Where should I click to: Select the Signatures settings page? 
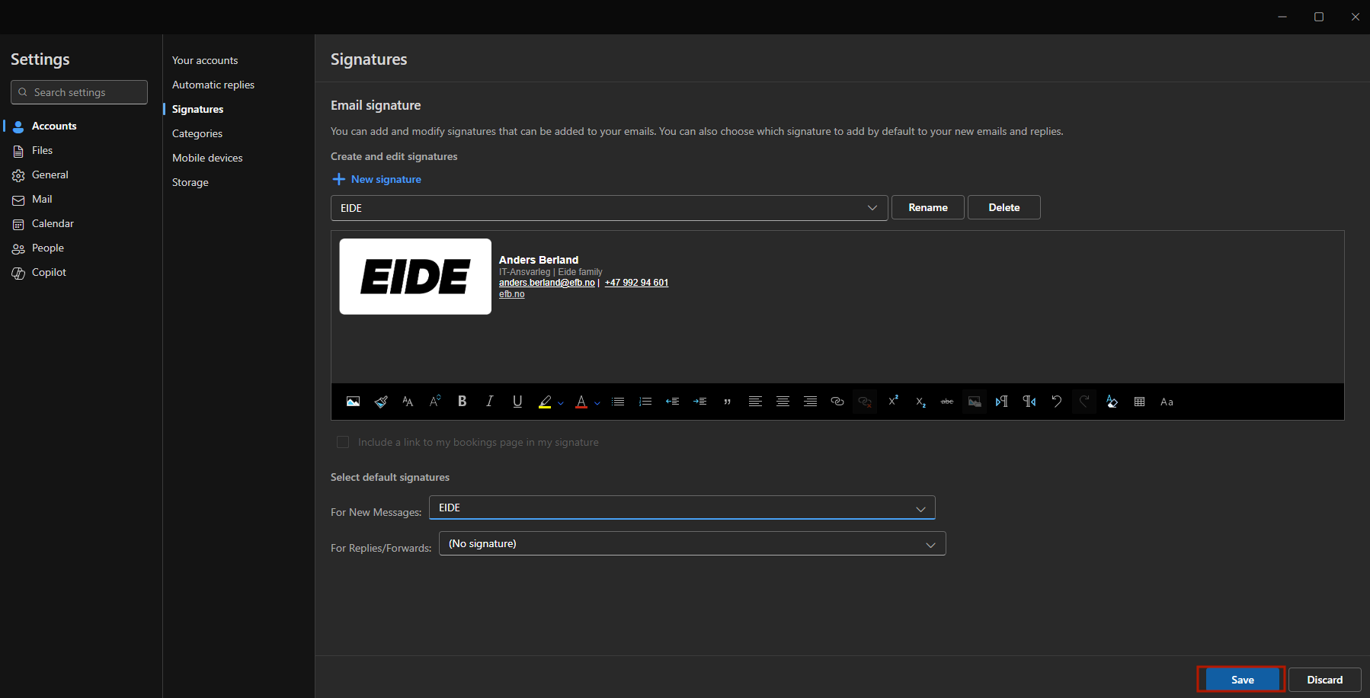point(197,109)
